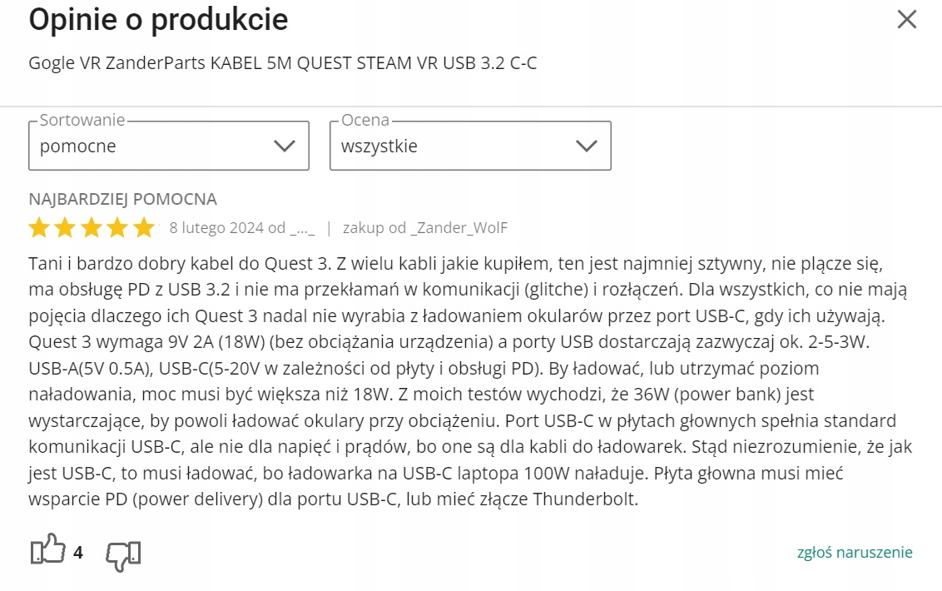Click the product title Gogle VR ZanderParts

pyautogui.click(x=283, y=63)
